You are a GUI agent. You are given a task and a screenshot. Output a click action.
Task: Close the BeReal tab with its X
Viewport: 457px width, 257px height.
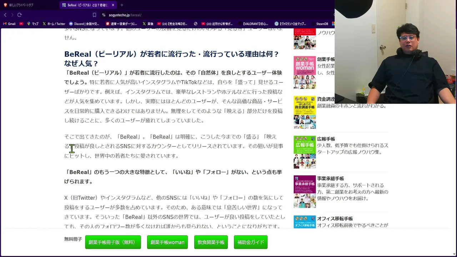pyautogui.click(x=113, y=5)
